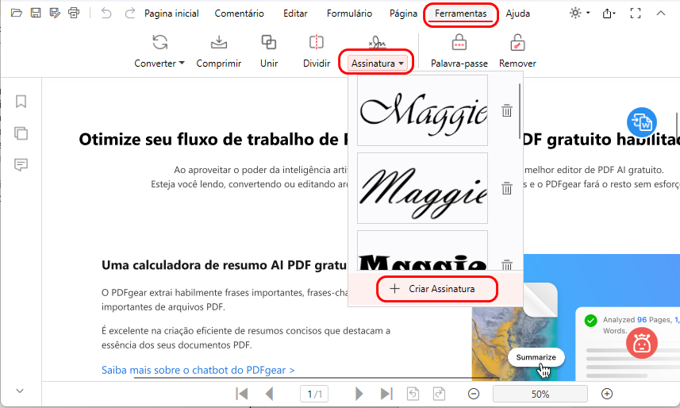Viewport: 680px width, 408px height.
Task: Delete the third bold Maggie signature
Action: click(506, 264)
